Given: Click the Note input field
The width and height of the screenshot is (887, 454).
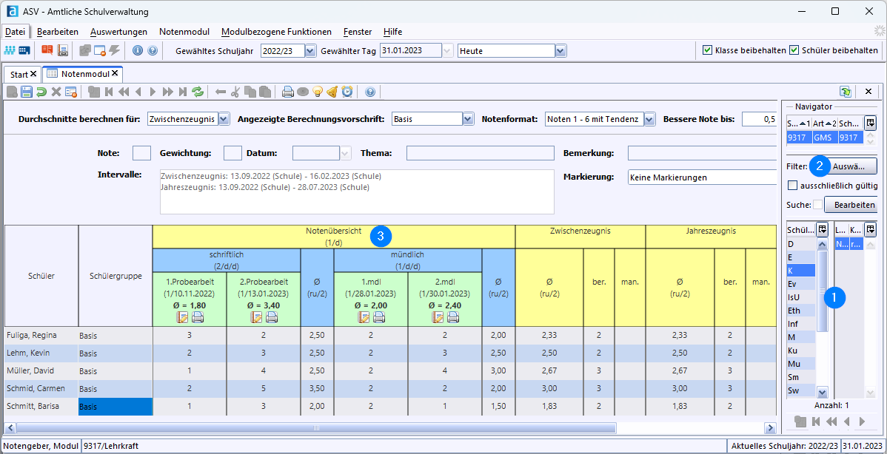Looking at the screenshot, I should coord(141,153).
